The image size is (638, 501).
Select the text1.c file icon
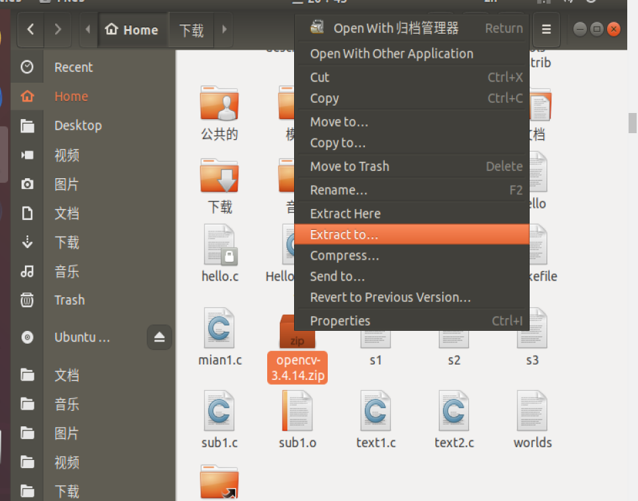(376, 411)
